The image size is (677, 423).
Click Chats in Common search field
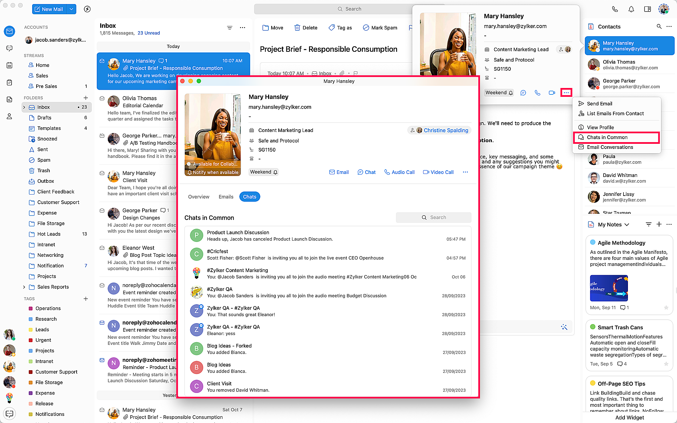click(434, 217)
